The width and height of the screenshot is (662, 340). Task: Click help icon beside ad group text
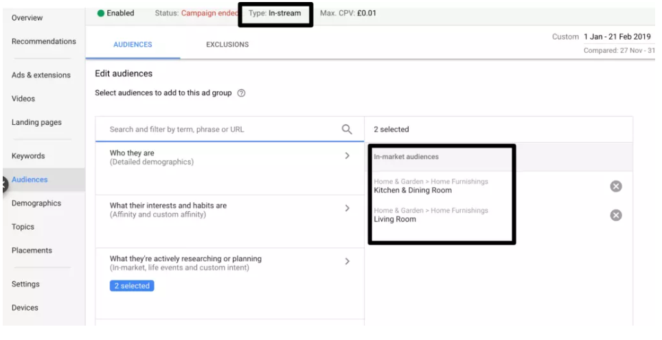click(x=241, y=94)
